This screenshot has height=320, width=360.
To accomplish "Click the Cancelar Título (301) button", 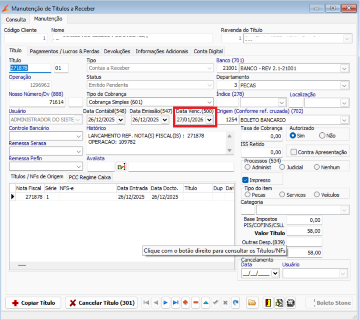I will 101,303.
